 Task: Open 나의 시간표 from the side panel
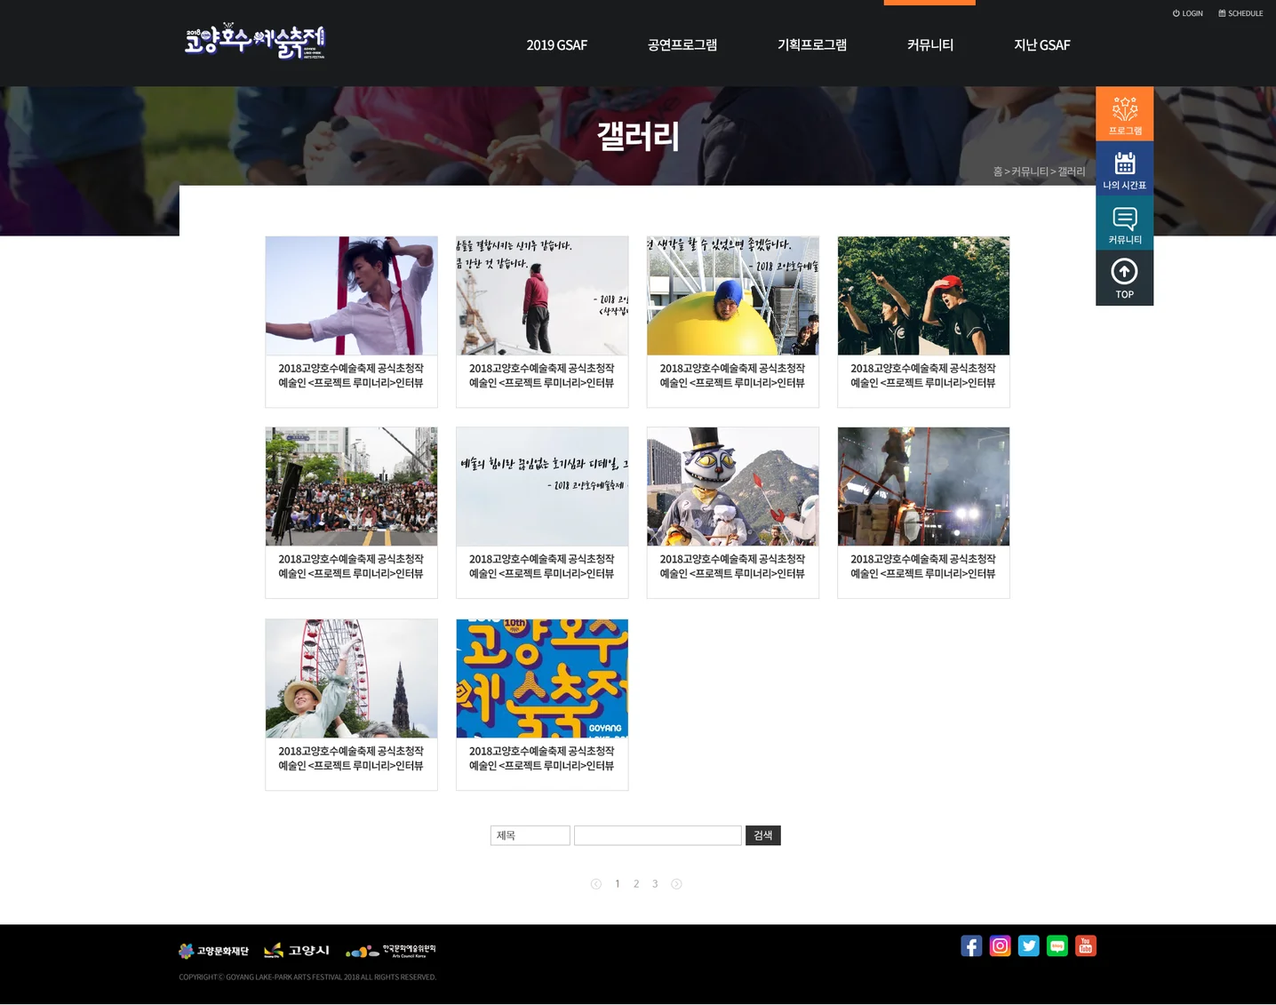1124,168
